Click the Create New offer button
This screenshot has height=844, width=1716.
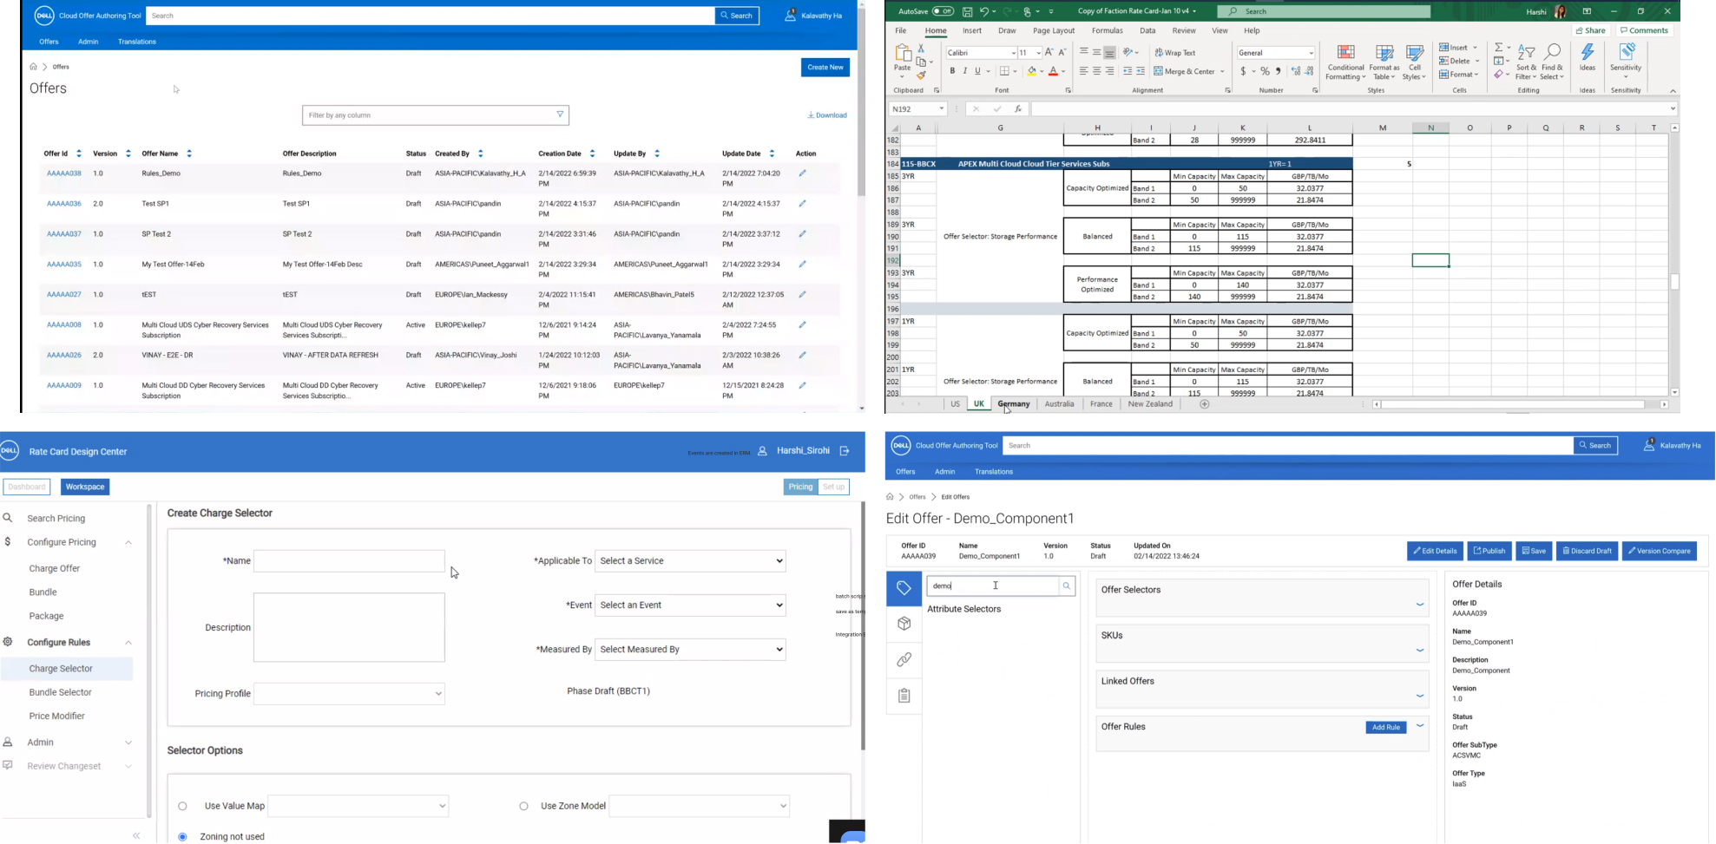(x=825, y=68)
